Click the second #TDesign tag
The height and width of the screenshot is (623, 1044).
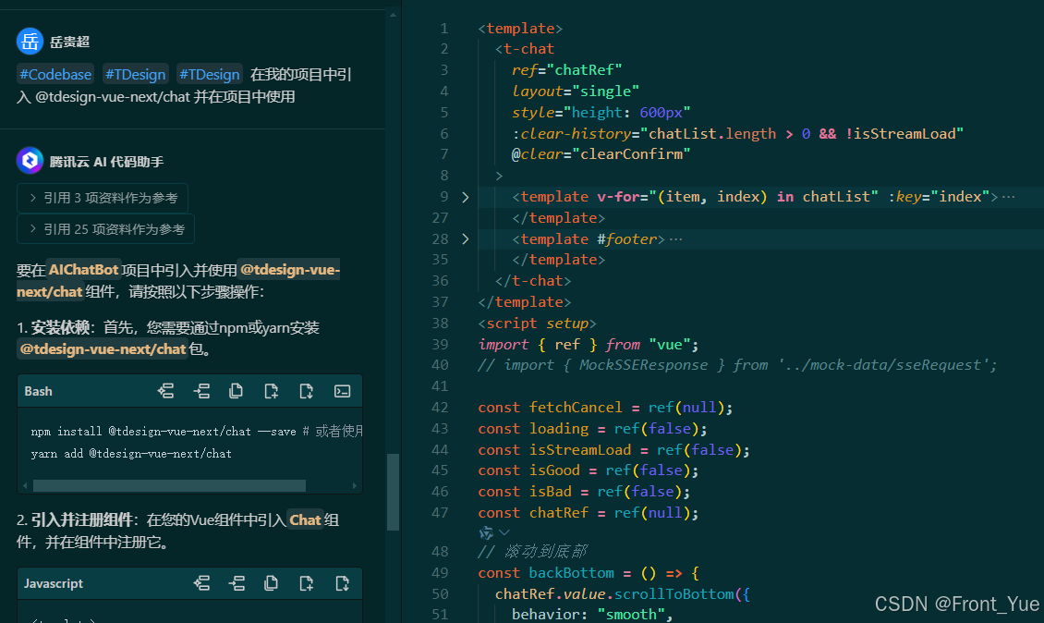point(209,74)
